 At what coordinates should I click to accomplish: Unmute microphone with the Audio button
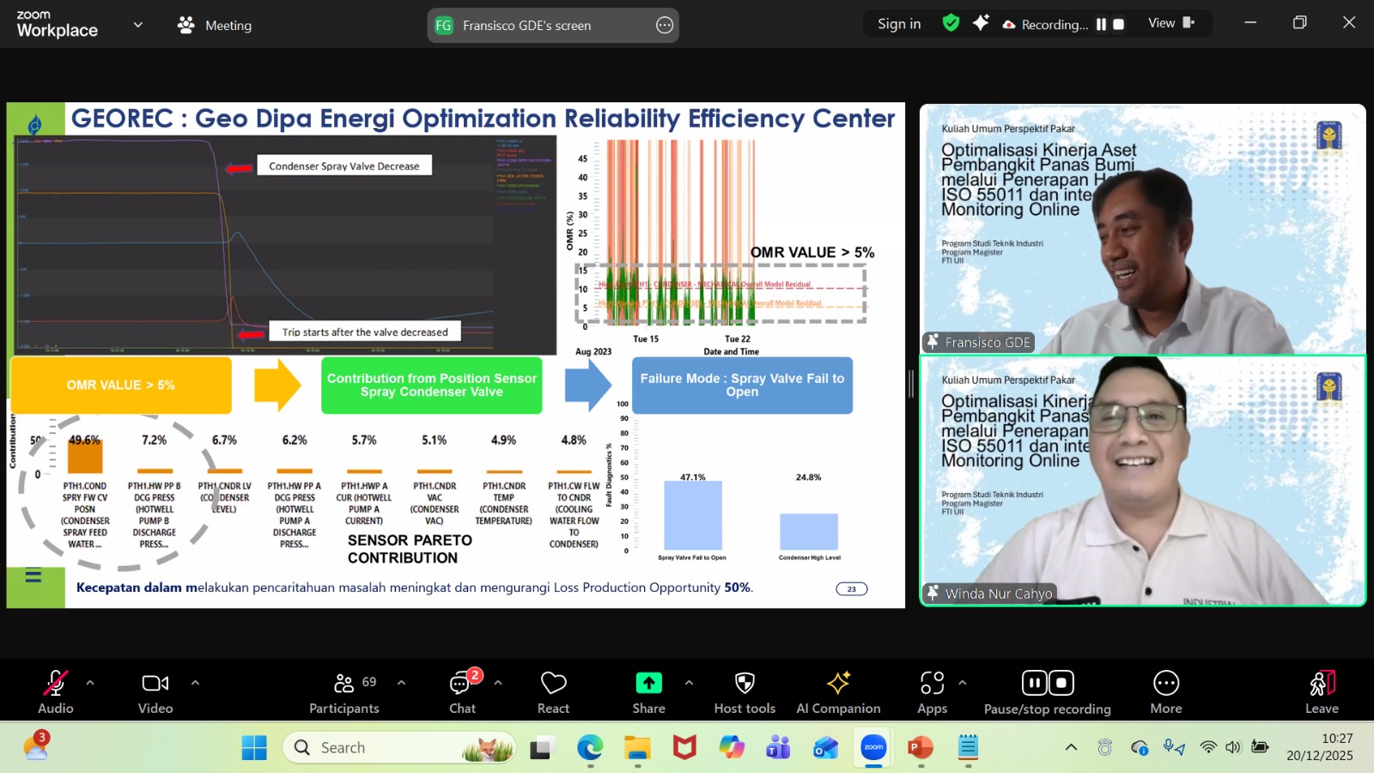56,691
